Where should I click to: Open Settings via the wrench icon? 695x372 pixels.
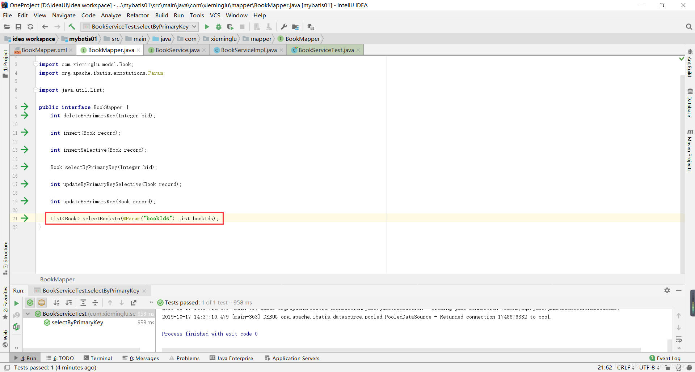284,27
